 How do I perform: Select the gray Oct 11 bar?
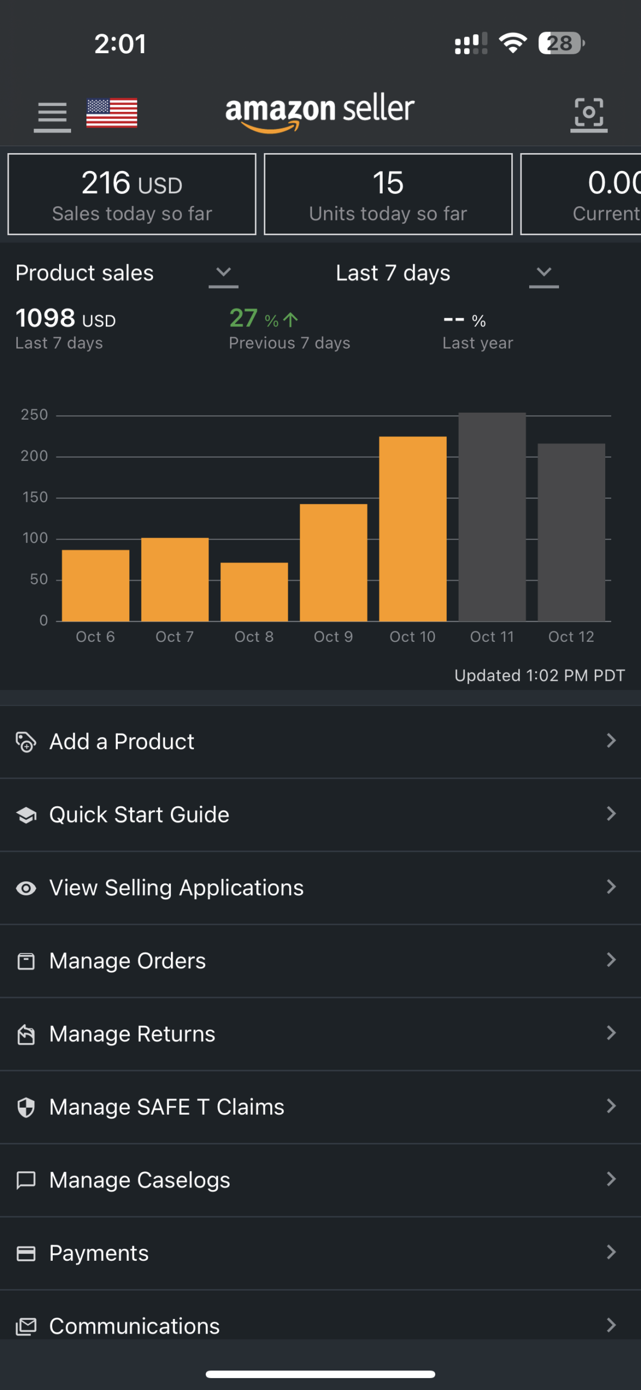[492, 517]
